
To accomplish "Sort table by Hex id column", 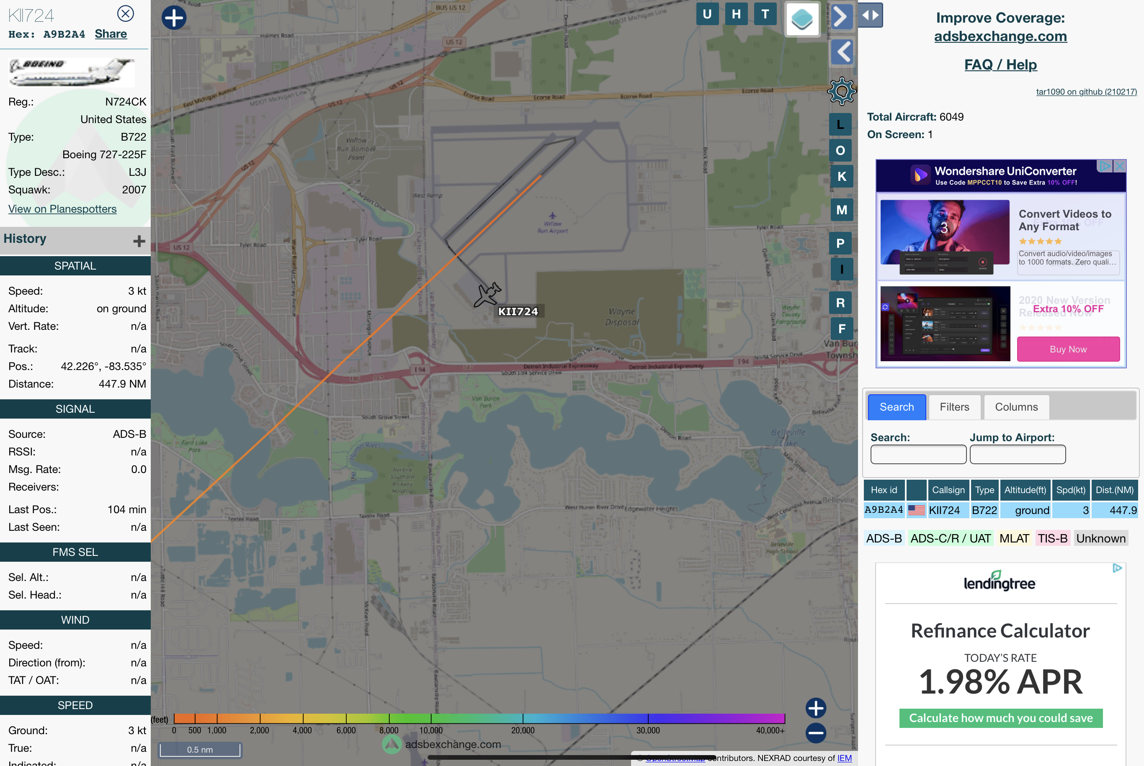I will click(x=884, y=490).
